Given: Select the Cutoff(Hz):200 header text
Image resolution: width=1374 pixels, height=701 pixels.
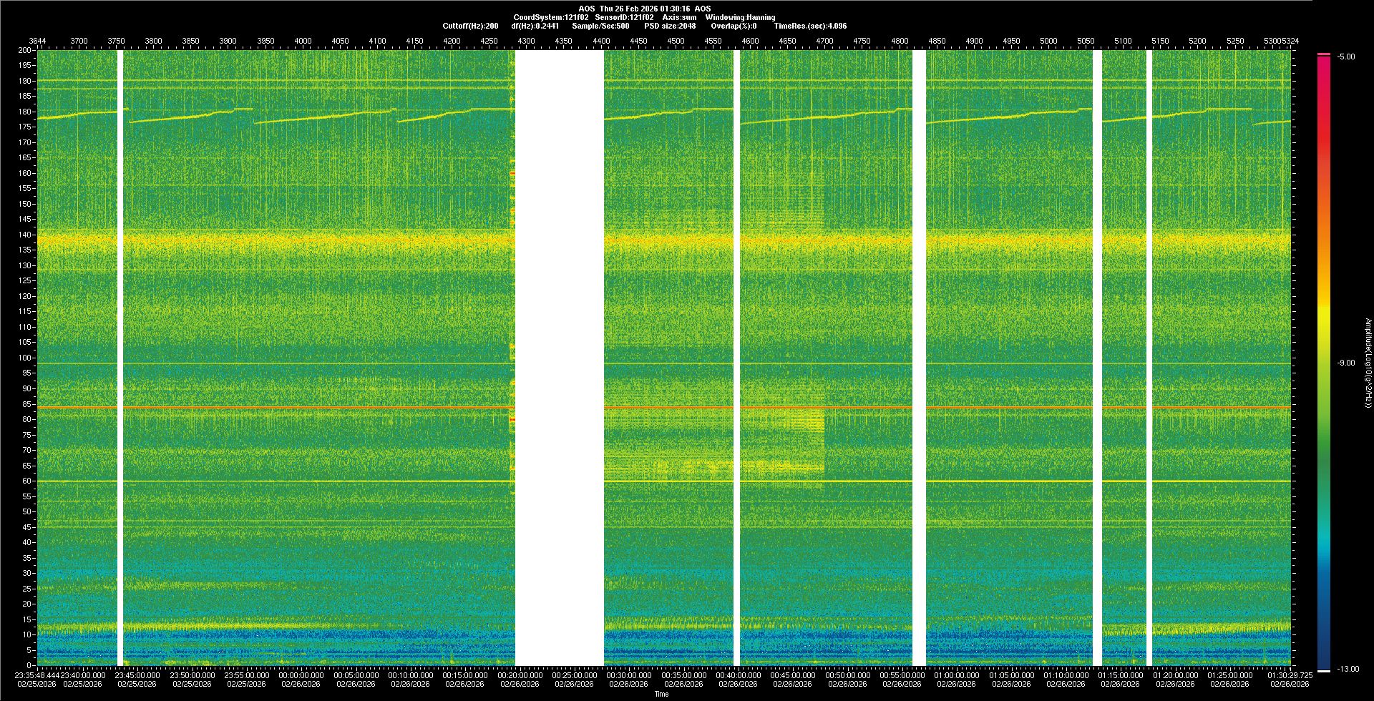Looking at the screenshot, I should [470, 26].
